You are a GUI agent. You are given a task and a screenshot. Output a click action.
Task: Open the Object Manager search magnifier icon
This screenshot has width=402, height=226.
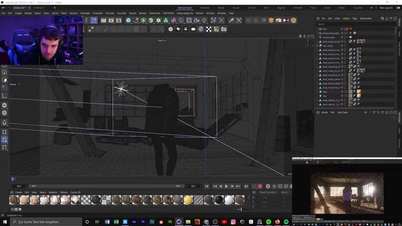pyautogui.click(x=383, y=18)
